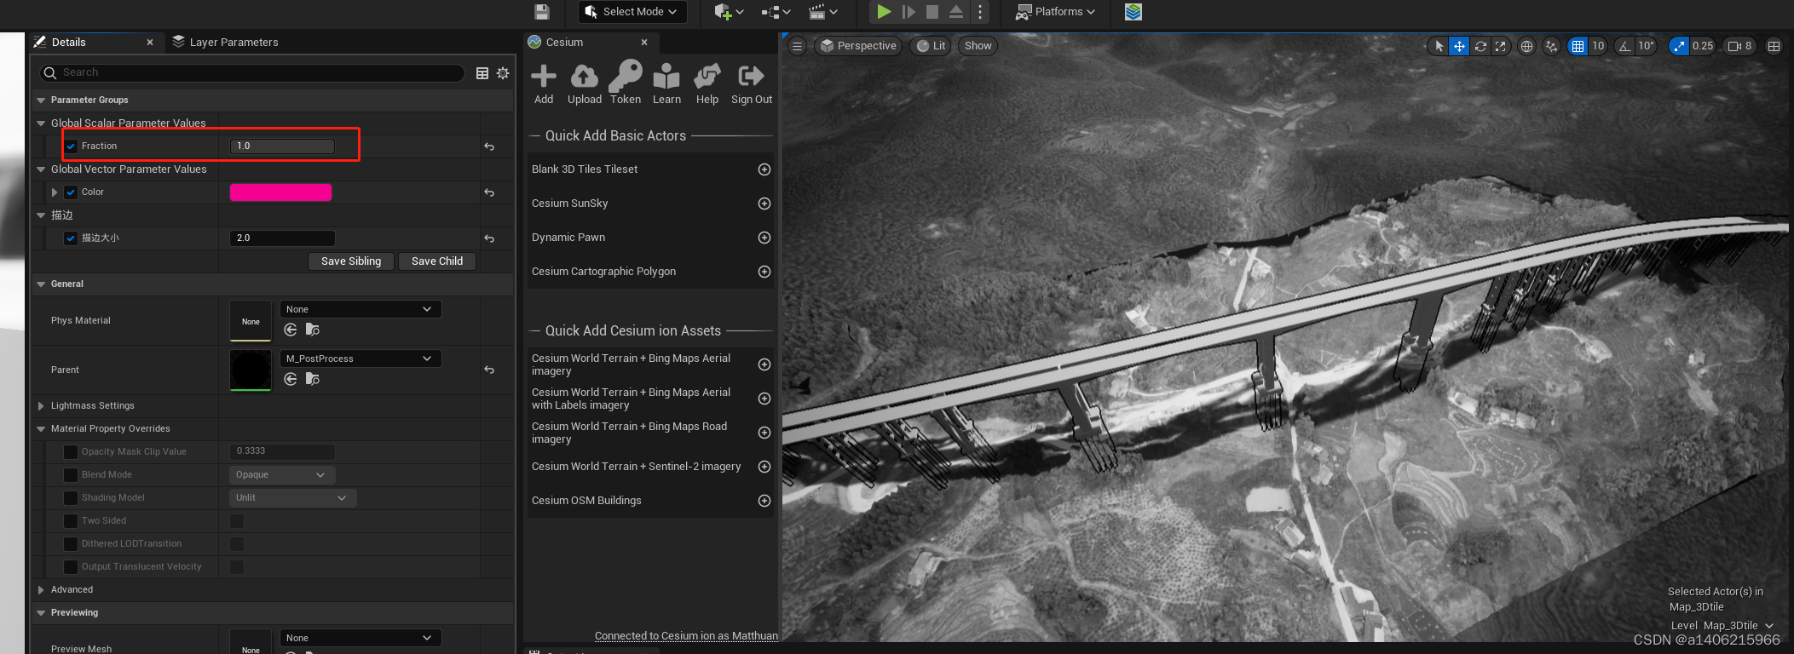Open the viewport Show menu
Screen dimensions: 1794x654
978,46
